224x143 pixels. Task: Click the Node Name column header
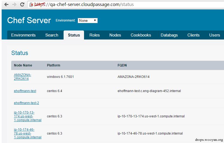(x=23, y=65)
